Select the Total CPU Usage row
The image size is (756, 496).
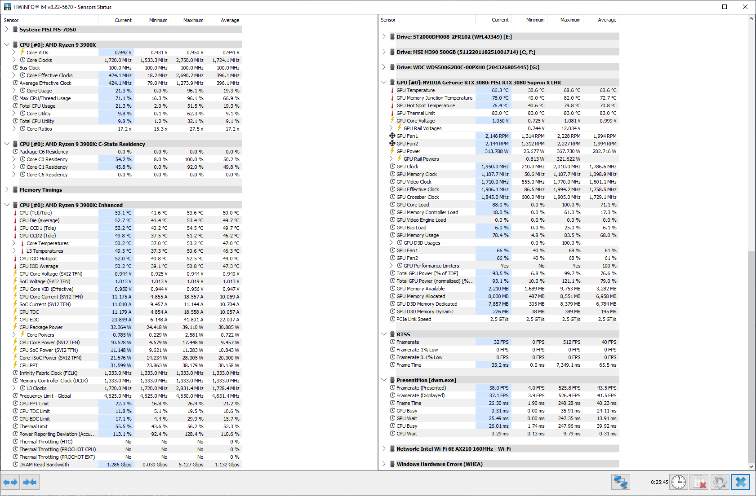click(x=127, y=106)
